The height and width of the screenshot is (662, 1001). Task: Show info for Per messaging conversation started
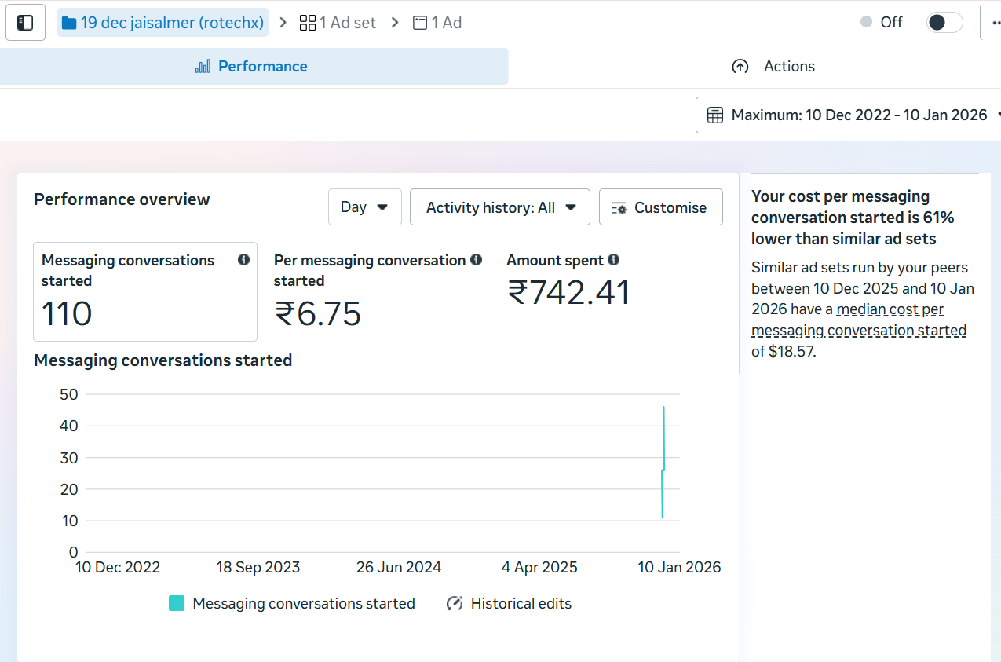(476, 260)
